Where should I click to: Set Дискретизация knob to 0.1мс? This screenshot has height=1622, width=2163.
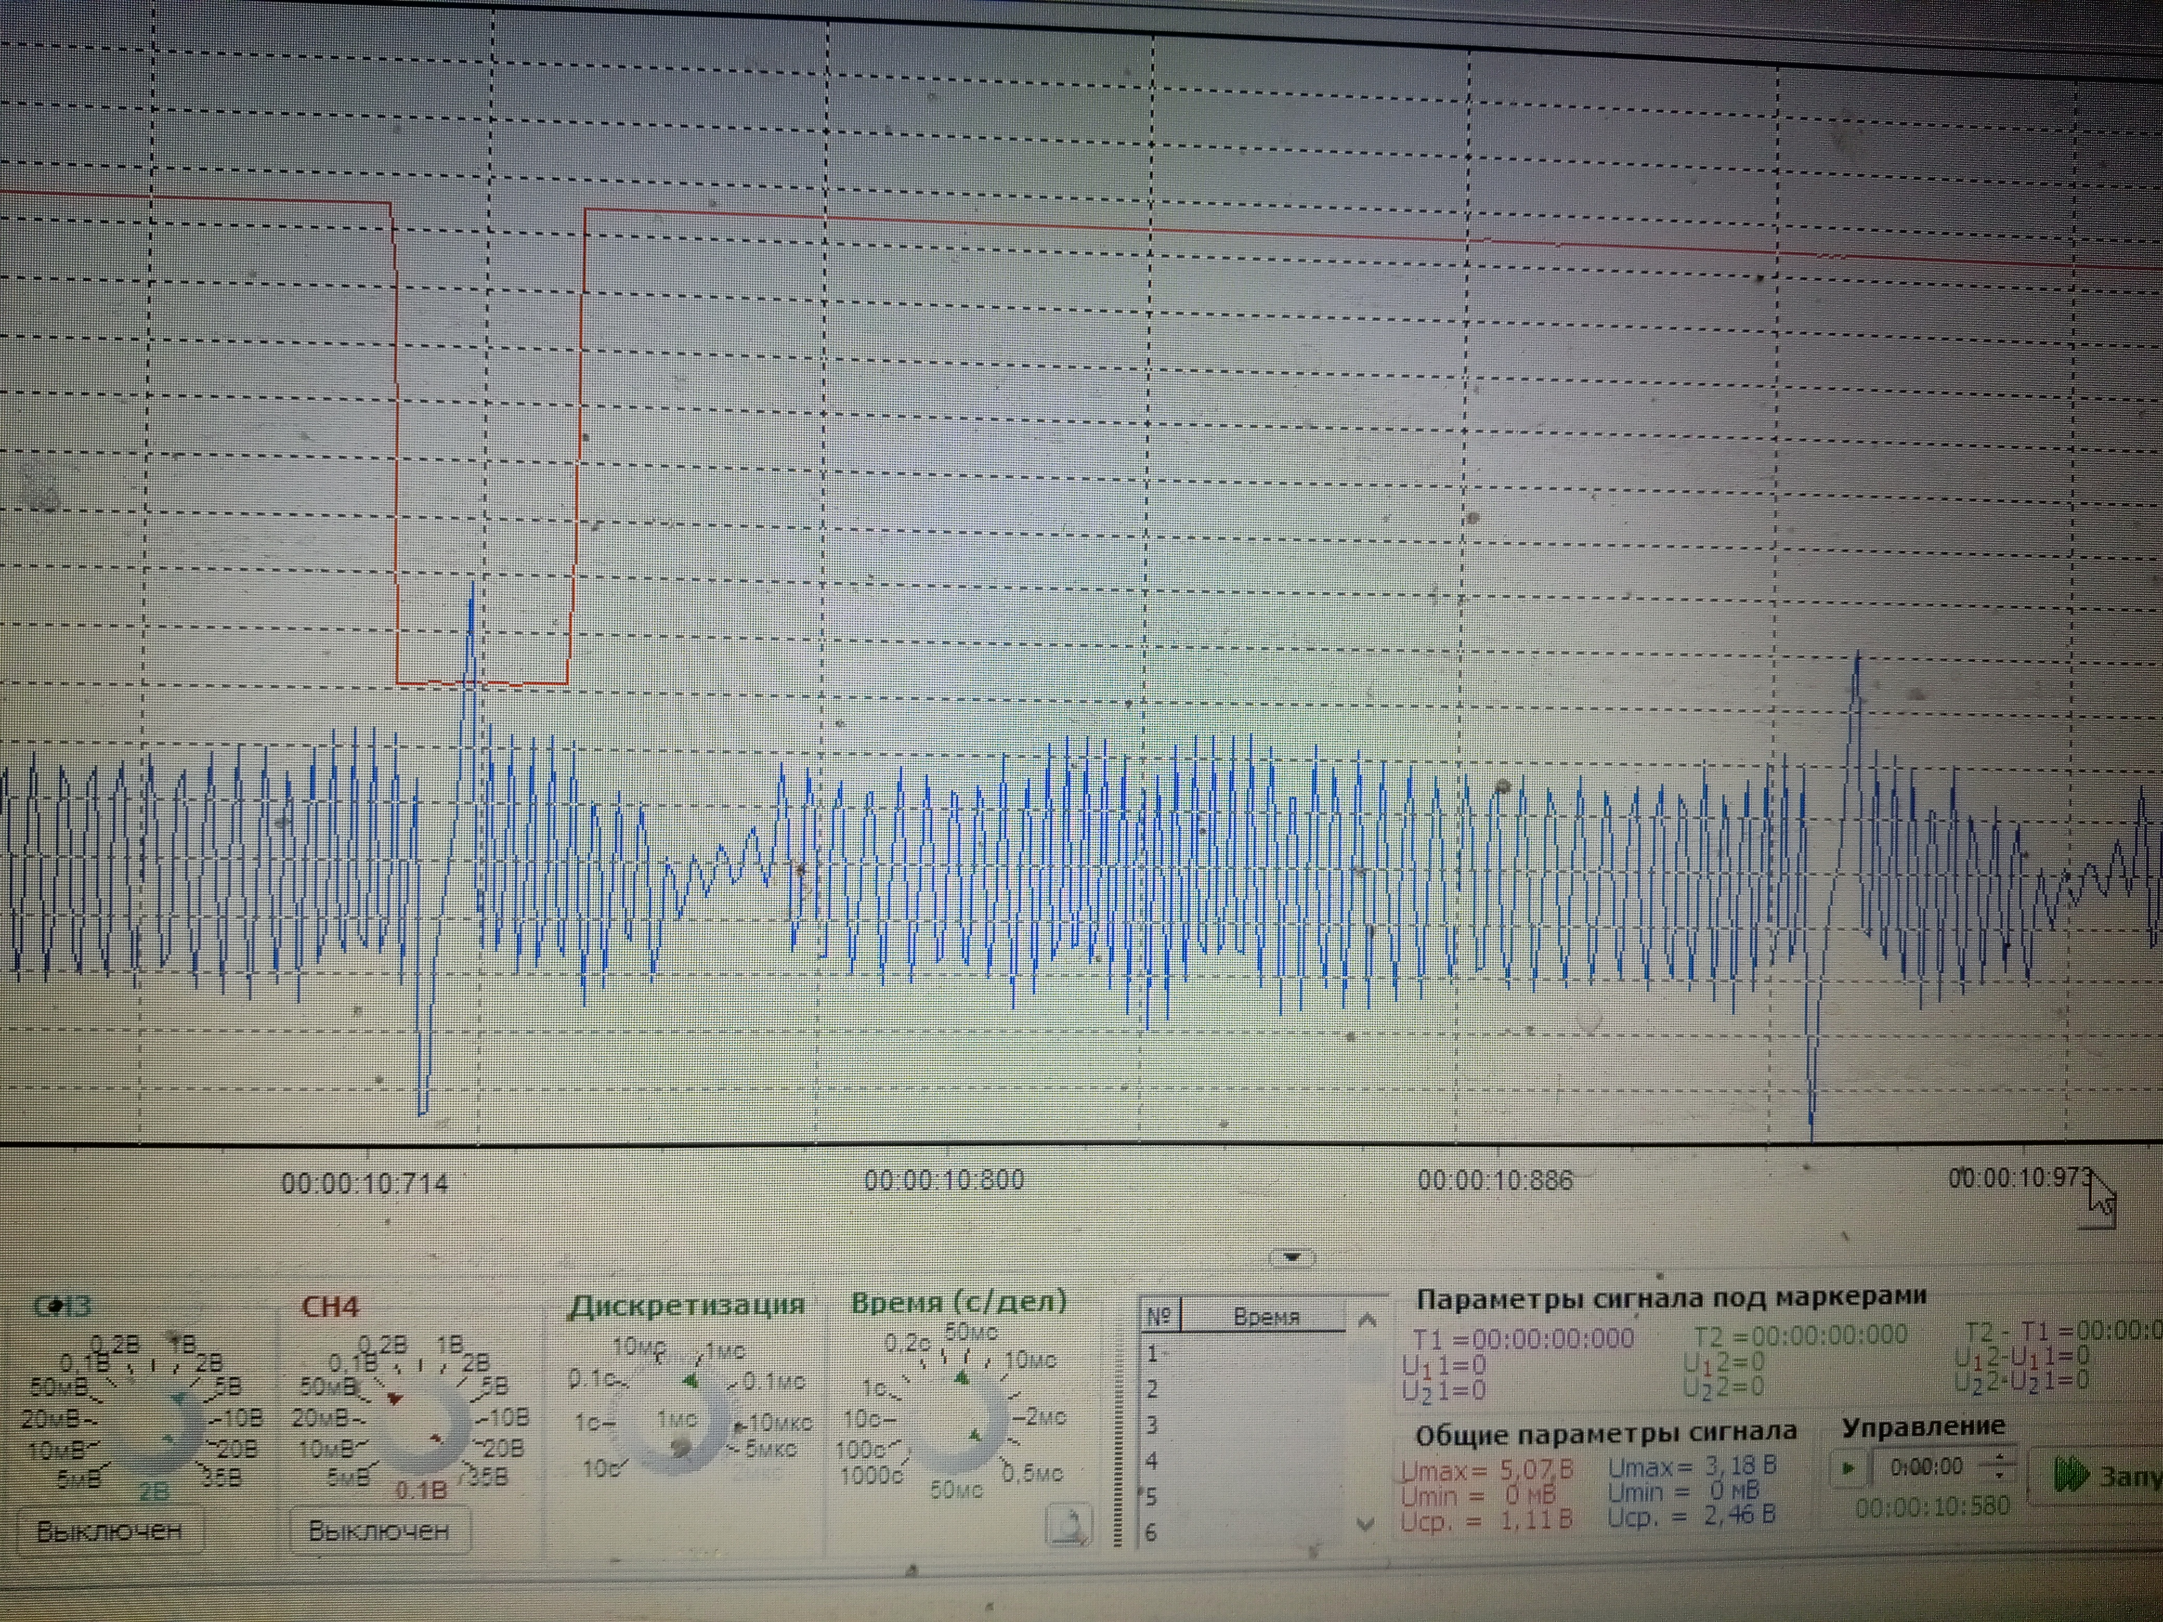[x=773, y=1381]
